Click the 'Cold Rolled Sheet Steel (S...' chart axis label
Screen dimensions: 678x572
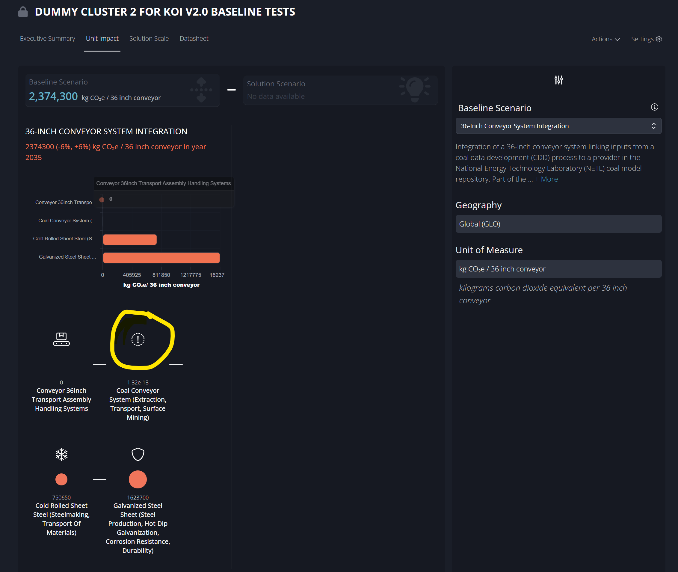tap(64, 239)
